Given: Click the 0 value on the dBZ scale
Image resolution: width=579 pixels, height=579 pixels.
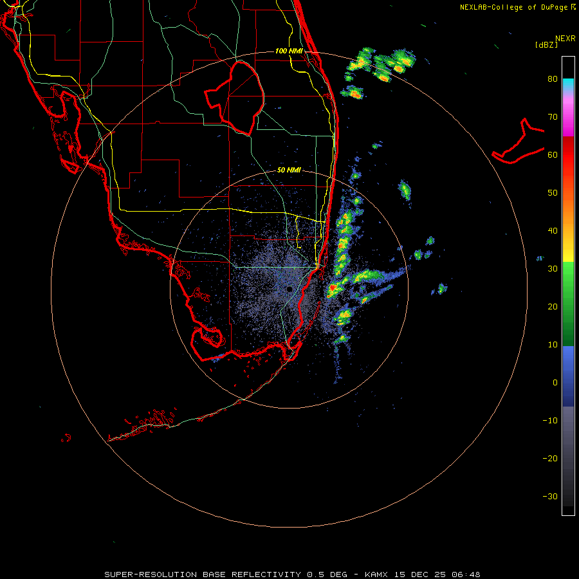Looking at the screenshot, I should [x=555, y=383].
